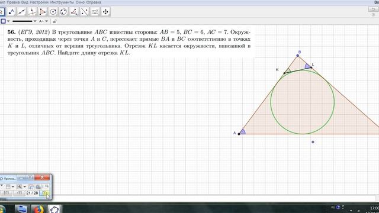Jump to first construction step in protocol
The image size is (379, 213).
point(6,193)
